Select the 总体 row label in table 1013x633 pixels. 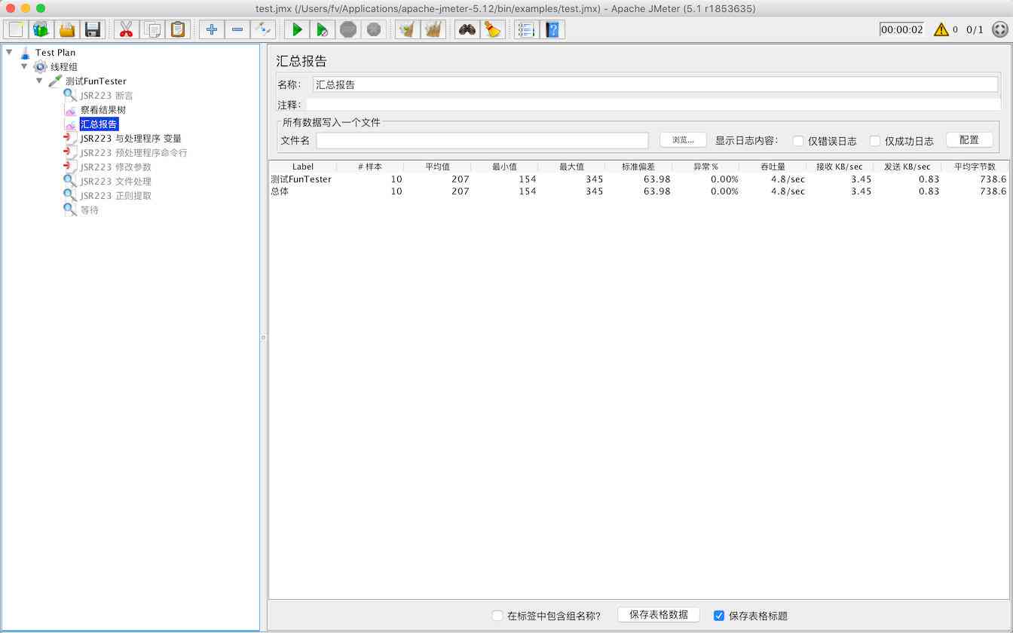click(280, 191)
